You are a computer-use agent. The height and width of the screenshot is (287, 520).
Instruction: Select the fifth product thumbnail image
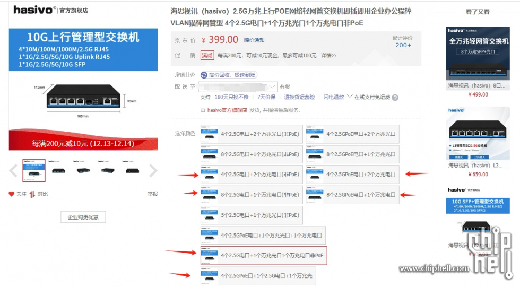pyautogui.click(x=132, y=170)
